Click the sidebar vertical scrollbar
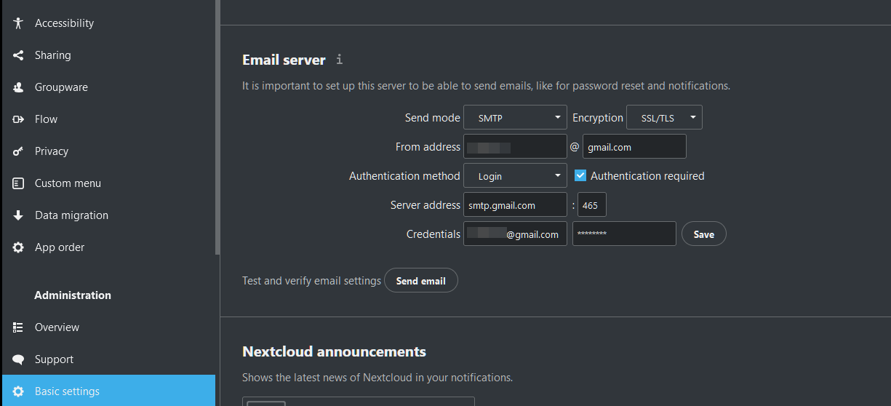891x406 pixels. click(217, 127)
